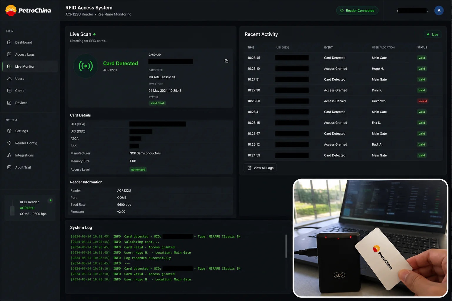Viewport: 452px width, 301px height.
Task: Click the View All Logs button
Action: (x=260, y=168)
